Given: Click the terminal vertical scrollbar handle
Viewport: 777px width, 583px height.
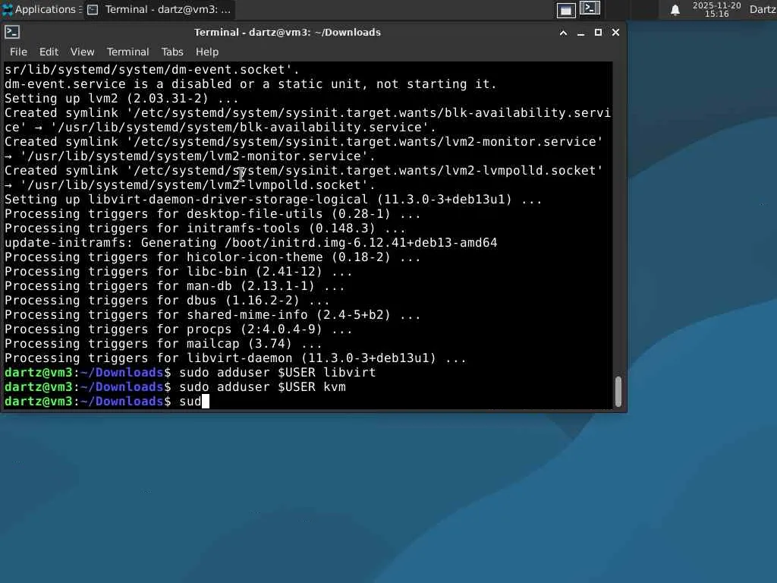Looking at the screenshot, I should (x=618, y=391).
